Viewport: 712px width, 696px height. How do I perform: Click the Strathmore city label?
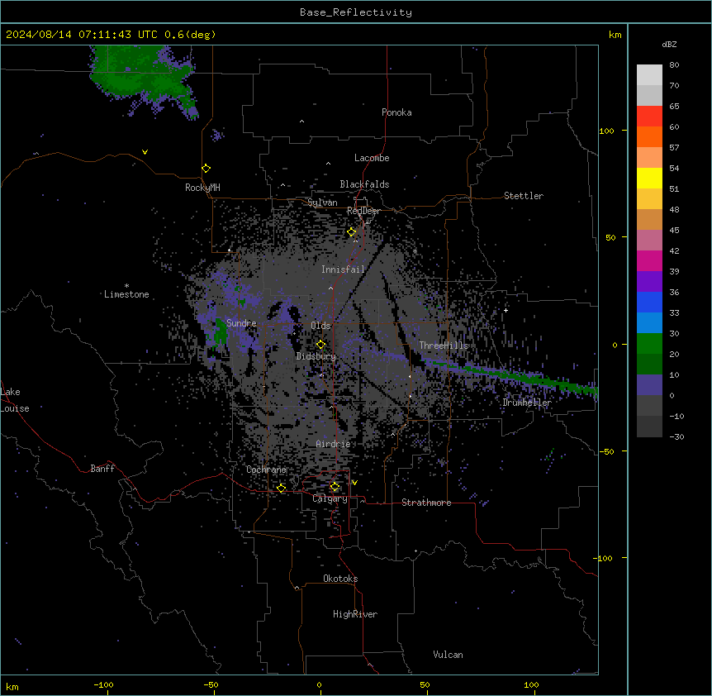tap(426, 503)
